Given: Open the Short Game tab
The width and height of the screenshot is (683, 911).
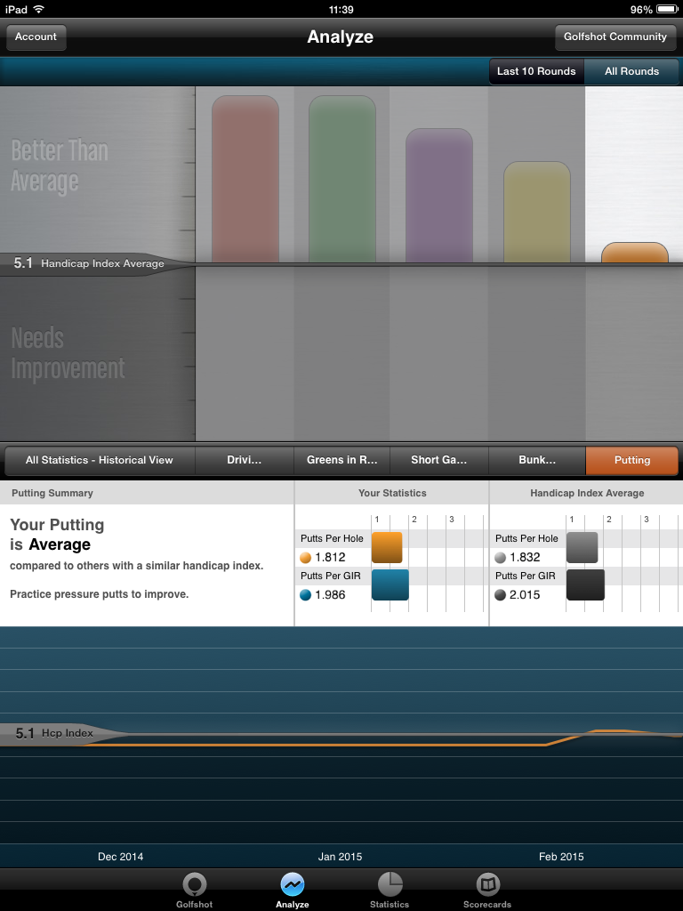Looking at the screenshot, I should tap(438, 460).
